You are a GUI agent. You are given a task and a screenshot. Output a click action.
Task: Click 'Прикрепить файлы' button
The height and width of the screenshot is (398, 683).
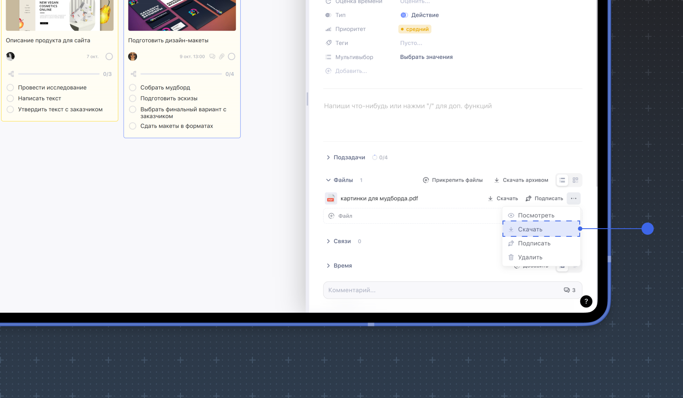coord(452,180)
